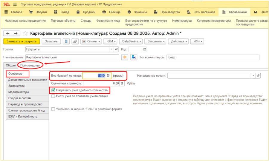Viewport: 269px width, 161px height.
Task: Open Номенклатура link
Action: coord(182,21)
